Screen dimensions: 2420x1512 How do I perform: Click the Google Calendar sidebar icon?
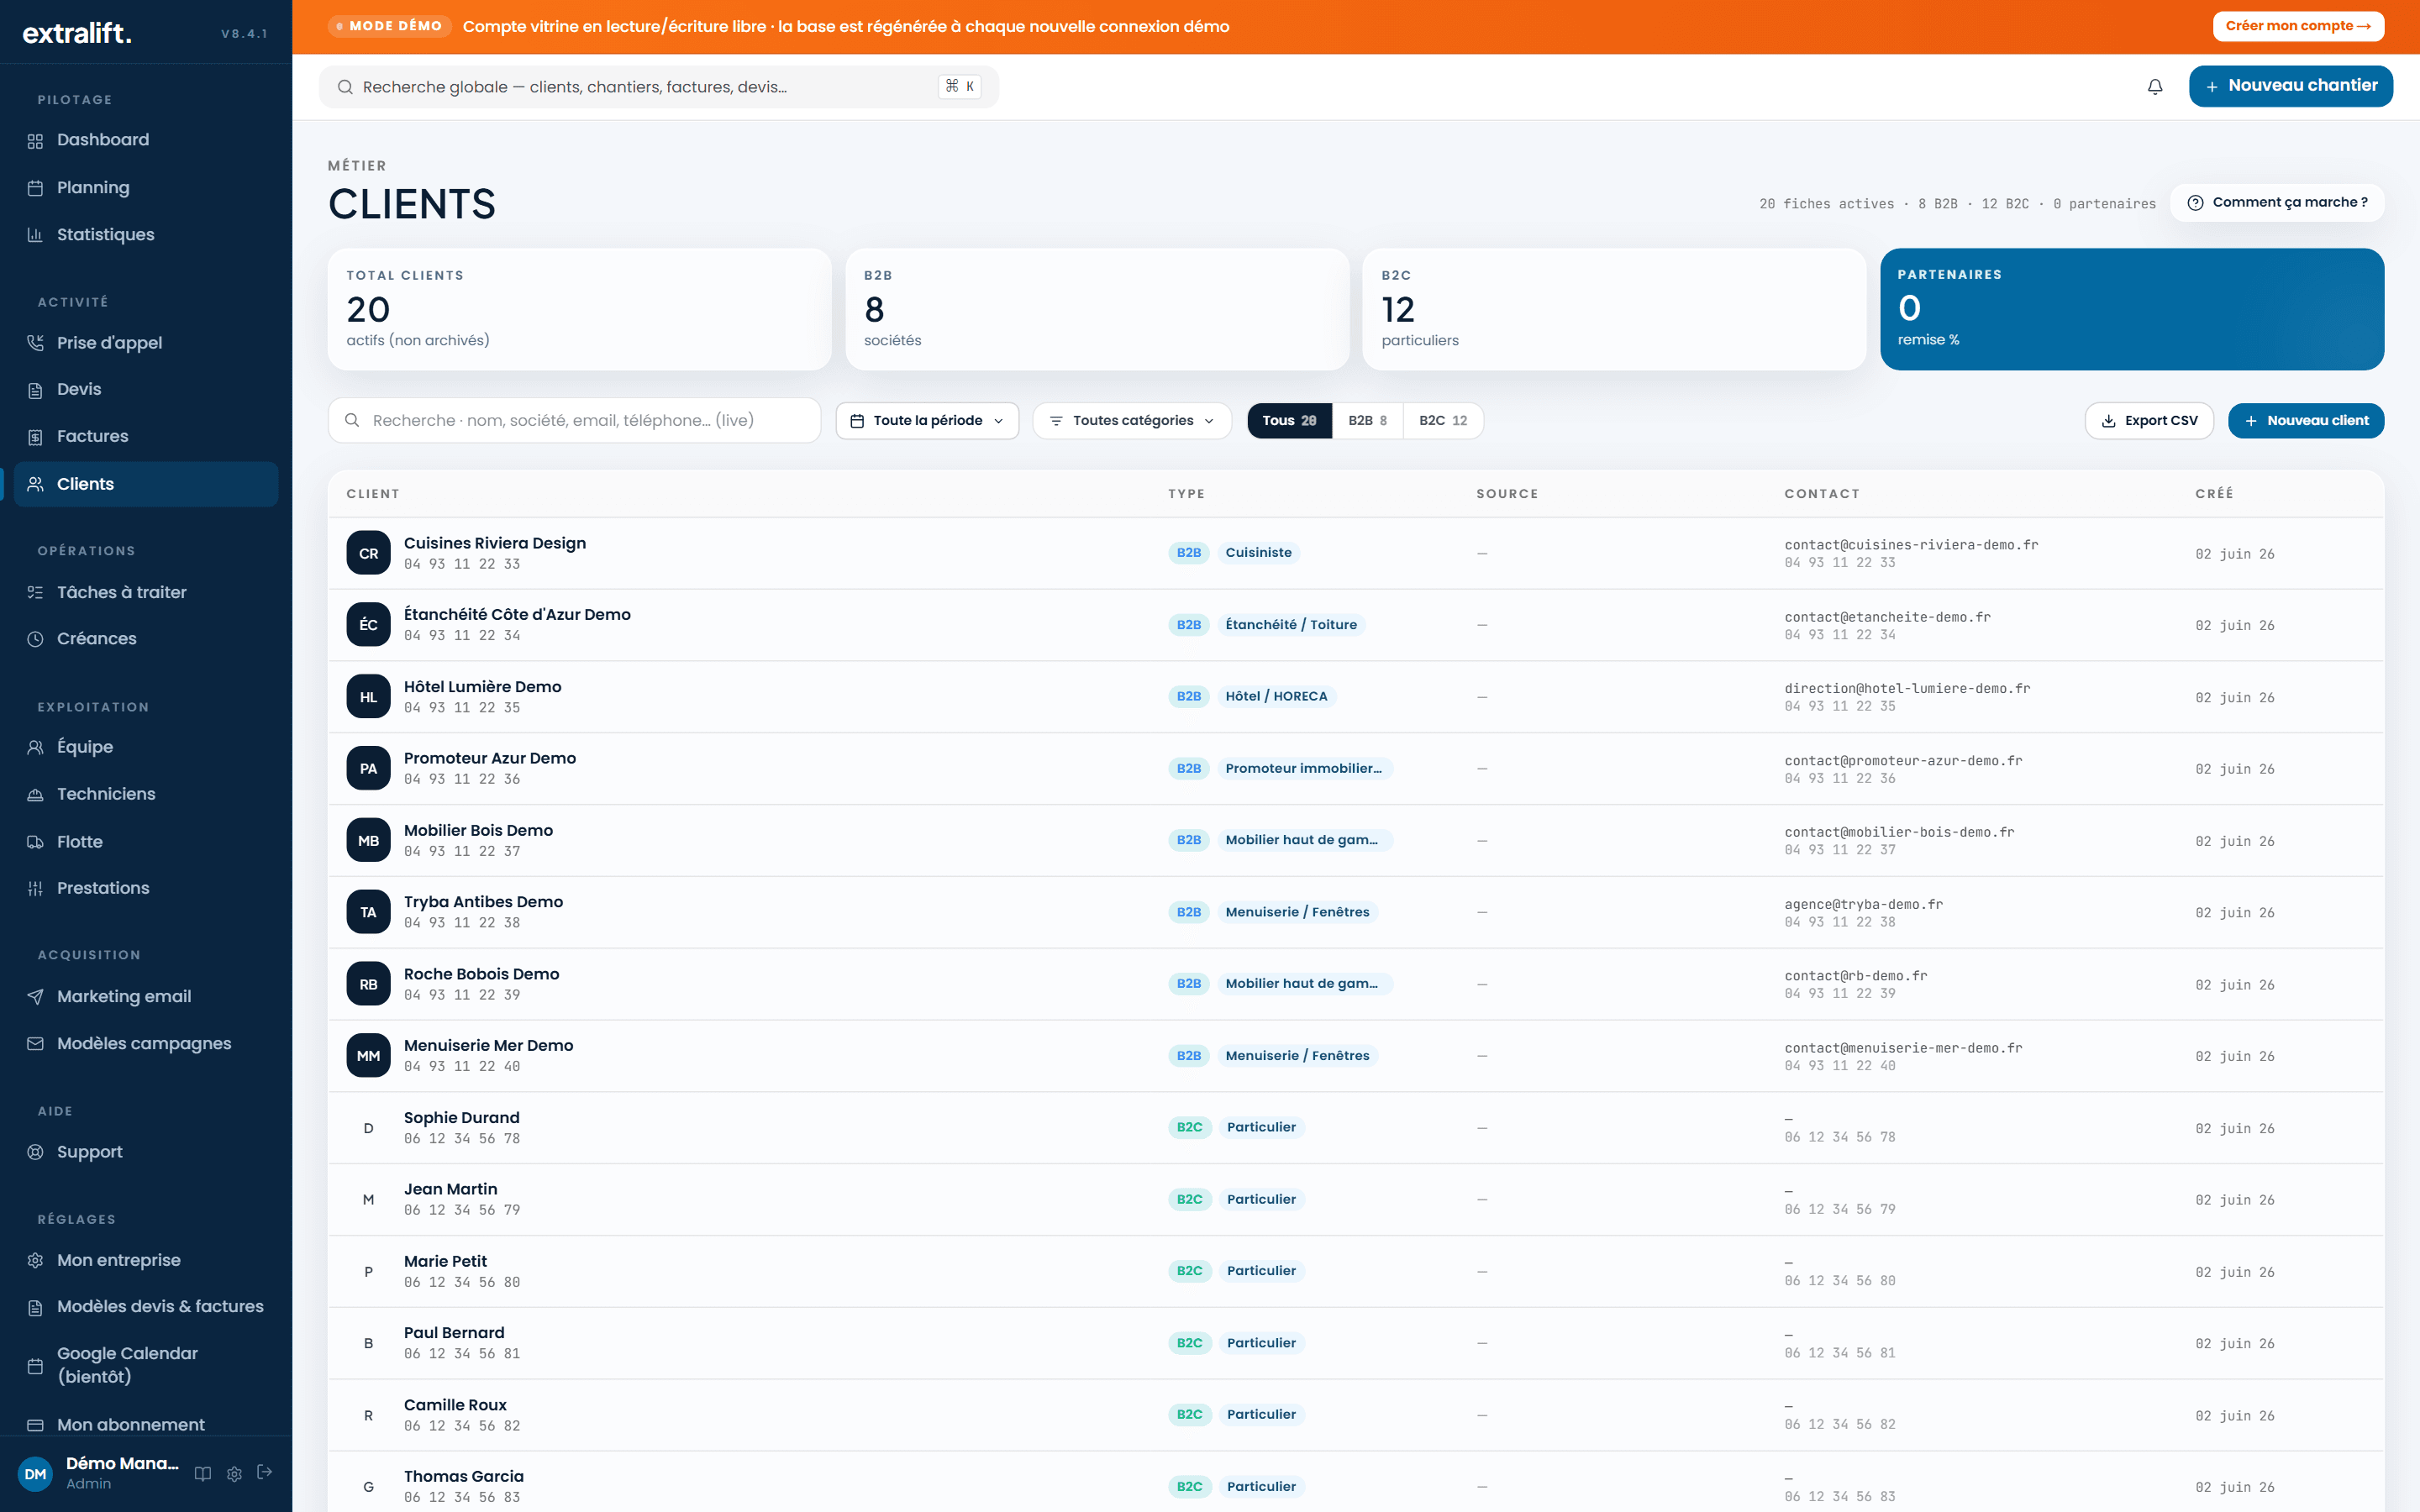pos(35,1366)
